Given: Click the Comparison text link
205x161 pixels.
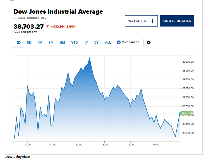Looking at the screenshot, I should pyautogui.click(x=131, y=42).
